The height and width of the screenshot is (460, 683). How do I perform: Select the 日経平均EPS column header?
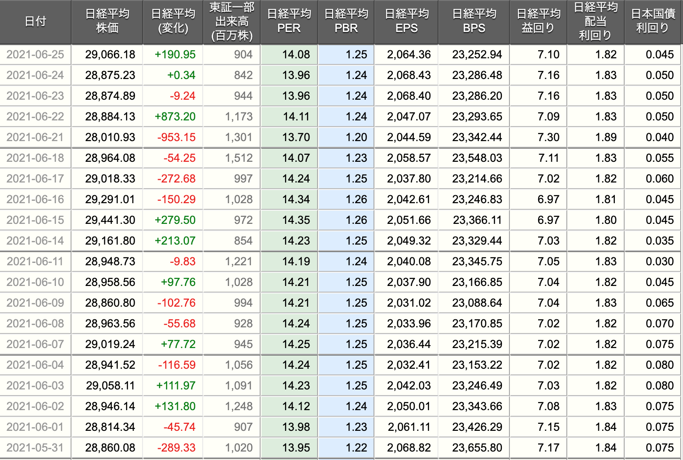(406, 22)
